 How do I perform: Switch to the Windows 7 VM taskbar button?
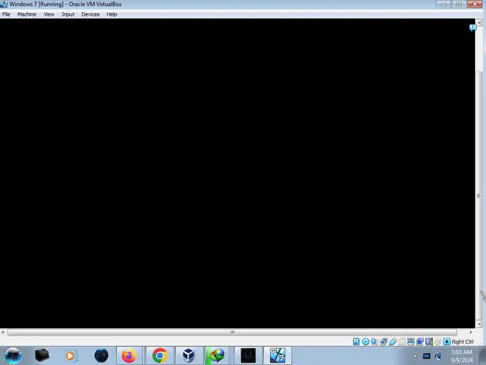point(277,355)
